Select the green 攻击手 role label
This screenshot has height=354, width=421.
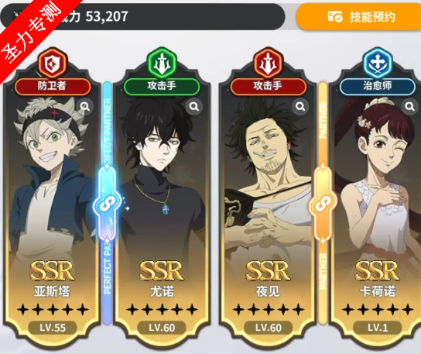[x=162, y=86]
